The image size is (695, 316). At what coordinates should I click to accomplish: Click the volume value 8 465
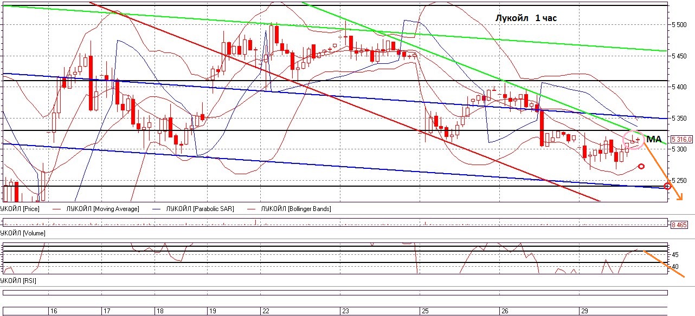coord(680,225)
